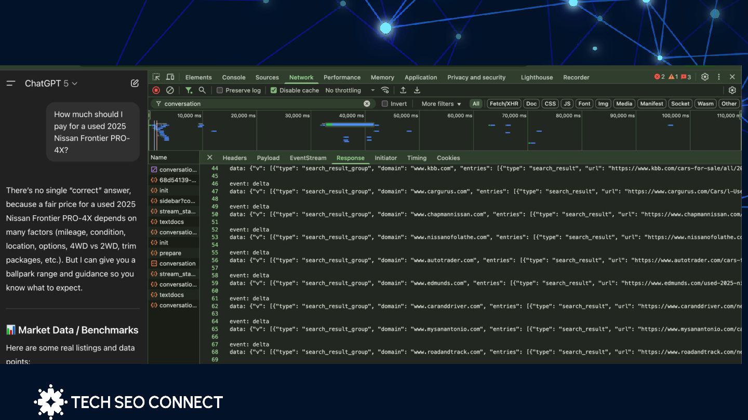The height and width of the screenshot is (420, 748).
Task: Click the export HAR download icon
Action: pos(417,90)
